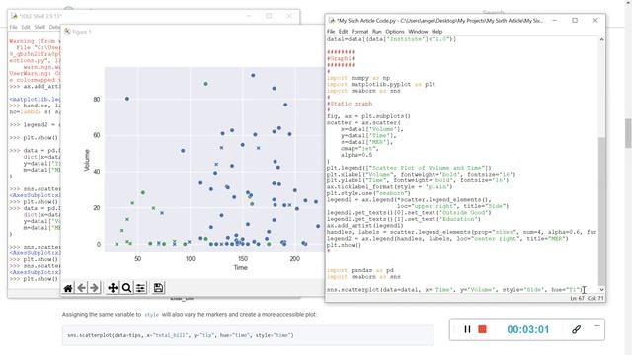Click the 'Volume' y-axis label on plot
Screen dimensions: 632x355
[x=87, y=160]
